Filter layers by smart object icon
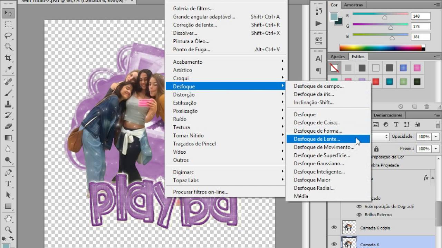Viewport: 442px width, 248px height. point(417,125)
